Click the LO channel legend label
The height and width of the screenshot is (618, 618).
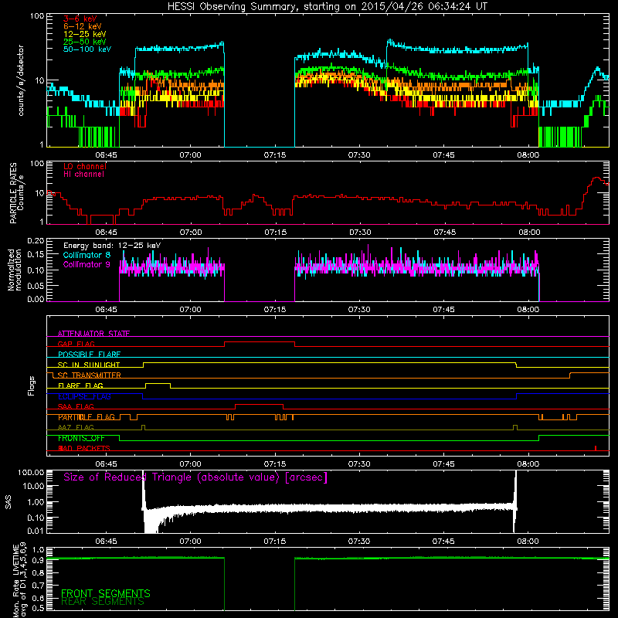[84, 166]
